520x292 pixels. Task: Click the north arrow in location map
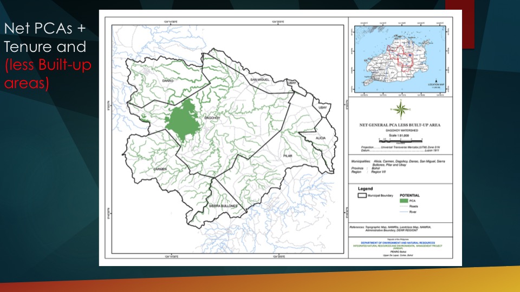click(435, 80)
